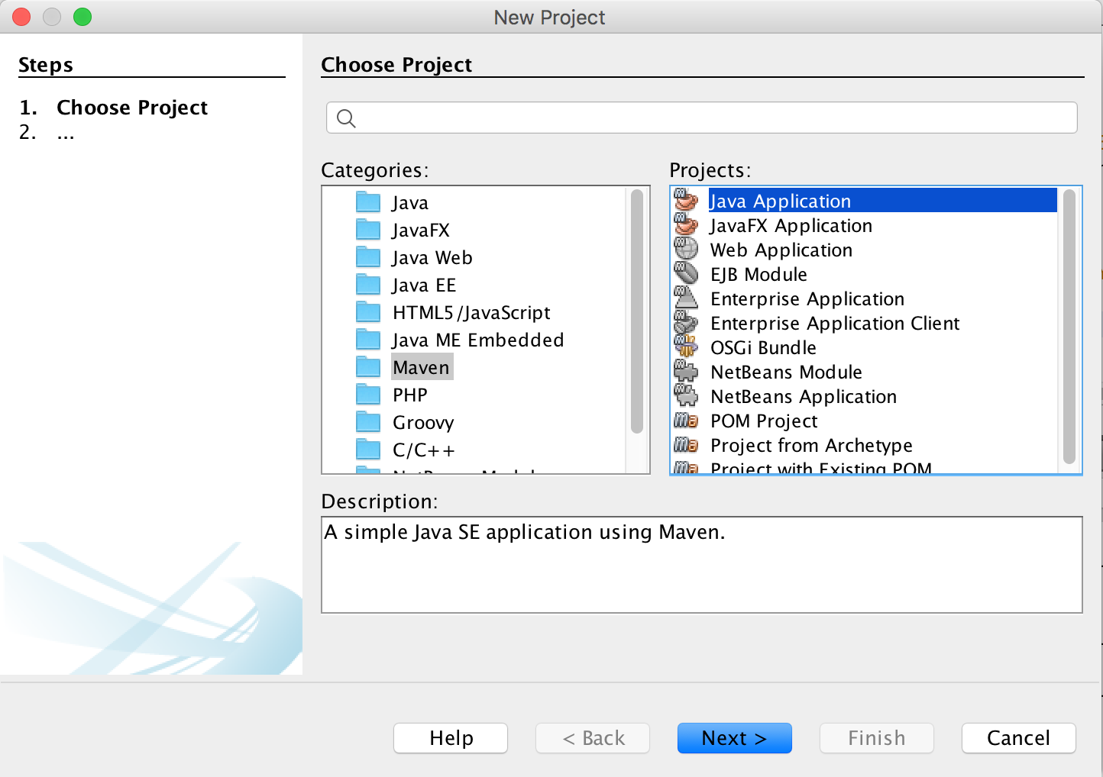The image size is (1103, 777).
Task: Select JavaFX Application project type text
Action: pos(791,226)
